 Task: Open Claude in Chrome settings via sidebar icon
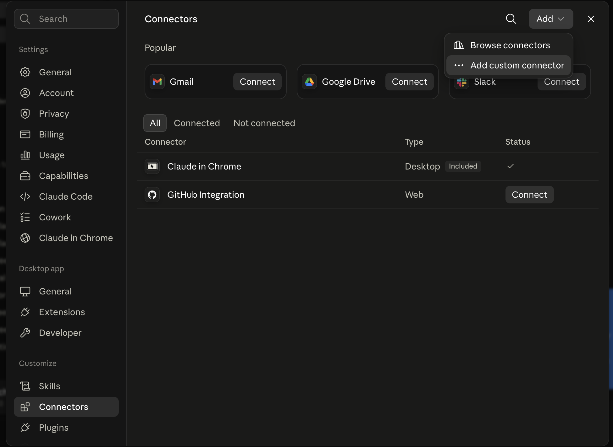click(x=25, y=238)
